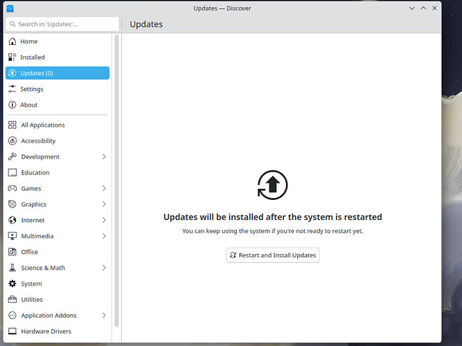The image size is (462, 346).
Task: Expand the Internet category chevron
Action: click(x=104, y=220)
